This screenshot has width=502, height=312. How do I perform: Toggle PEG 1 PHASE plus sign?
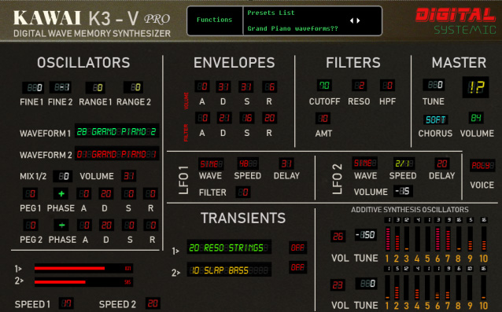coord(61,193)
